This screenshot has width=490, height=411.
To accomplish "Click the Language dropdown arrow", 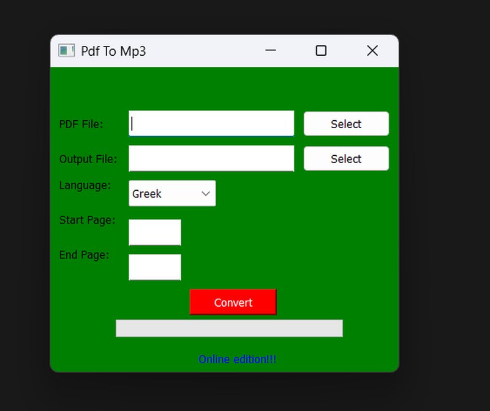I will pyautogui.click(x=206, y=193).
